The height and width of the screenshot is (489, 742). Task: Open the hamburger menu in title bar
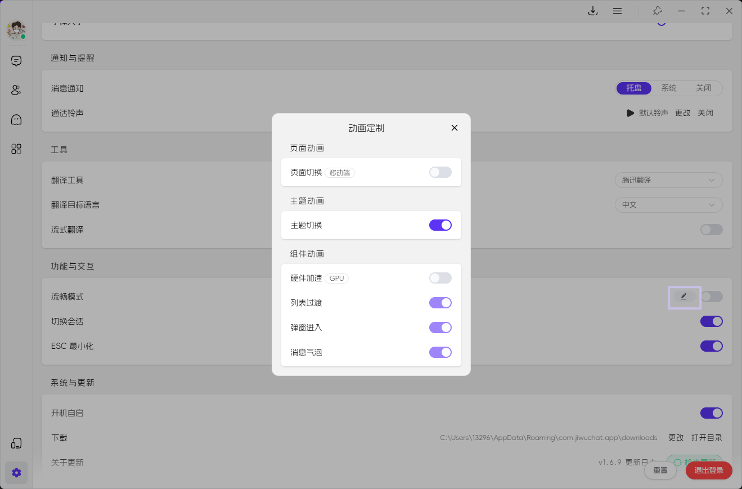(617, 11)
